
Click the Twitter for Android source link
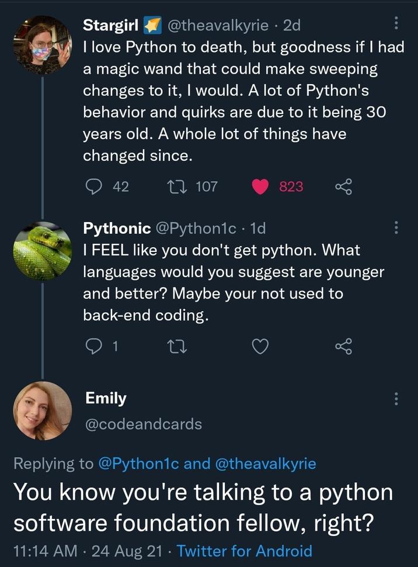pyautogui.click(x=244, y=550)
